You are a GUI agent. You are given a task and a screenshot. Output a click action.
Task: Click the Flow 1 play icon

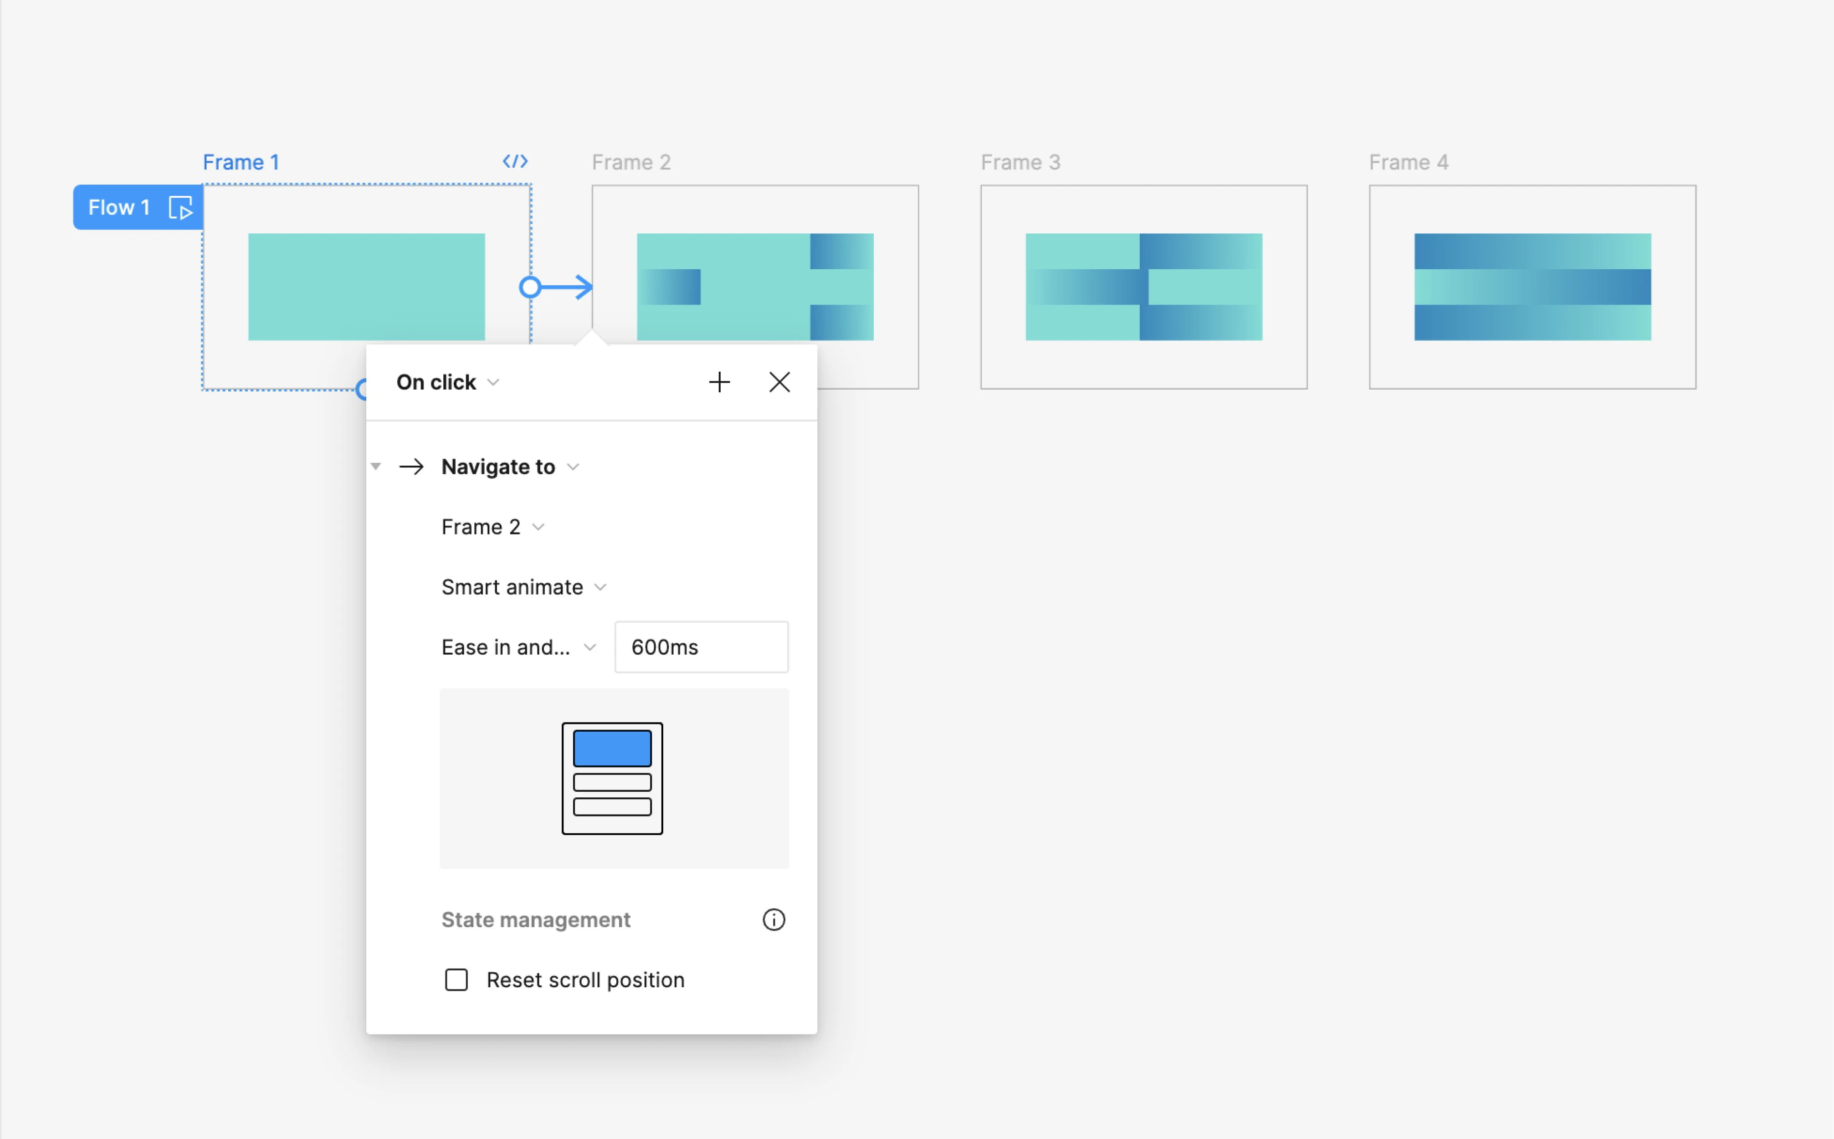click(181, 207)
